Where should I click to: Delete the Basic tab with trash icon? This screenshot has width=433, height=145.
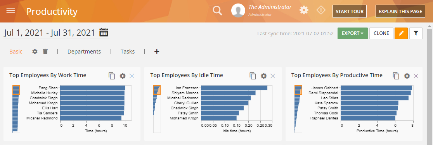tap(45, 52)
